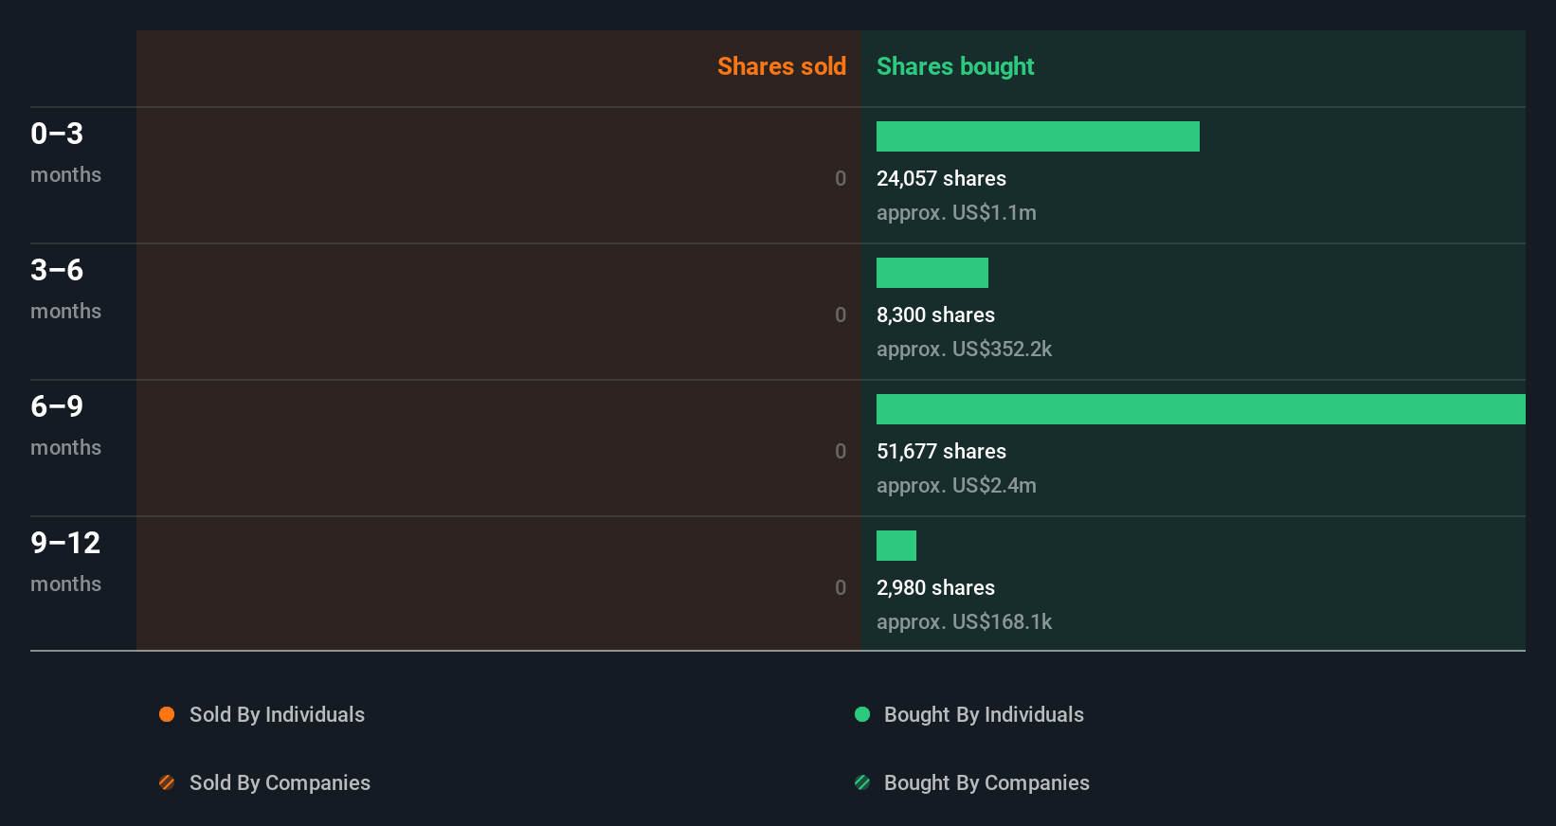Click the approx. US$352.2k text

[x=964, y=350]
